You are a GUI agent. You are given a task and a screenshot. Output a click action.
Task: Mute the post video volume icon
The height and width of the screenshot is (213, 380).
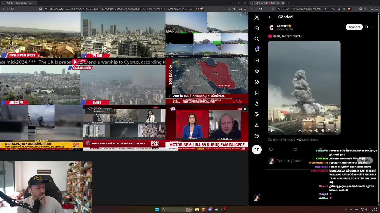point(316,130)
